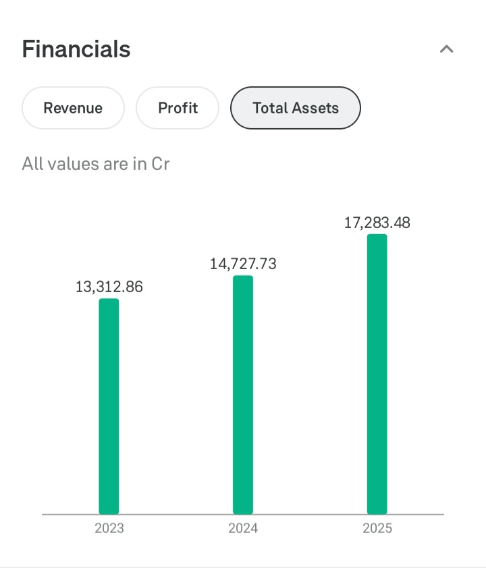Click the 13,312.86 value label
Viewport: 486px width, 568px height.
point(109,287)
